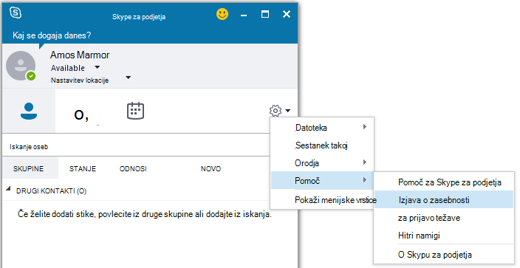Switch to the STANJE tab
Viewport: 520px width, 268px height.
pos(83,168)
